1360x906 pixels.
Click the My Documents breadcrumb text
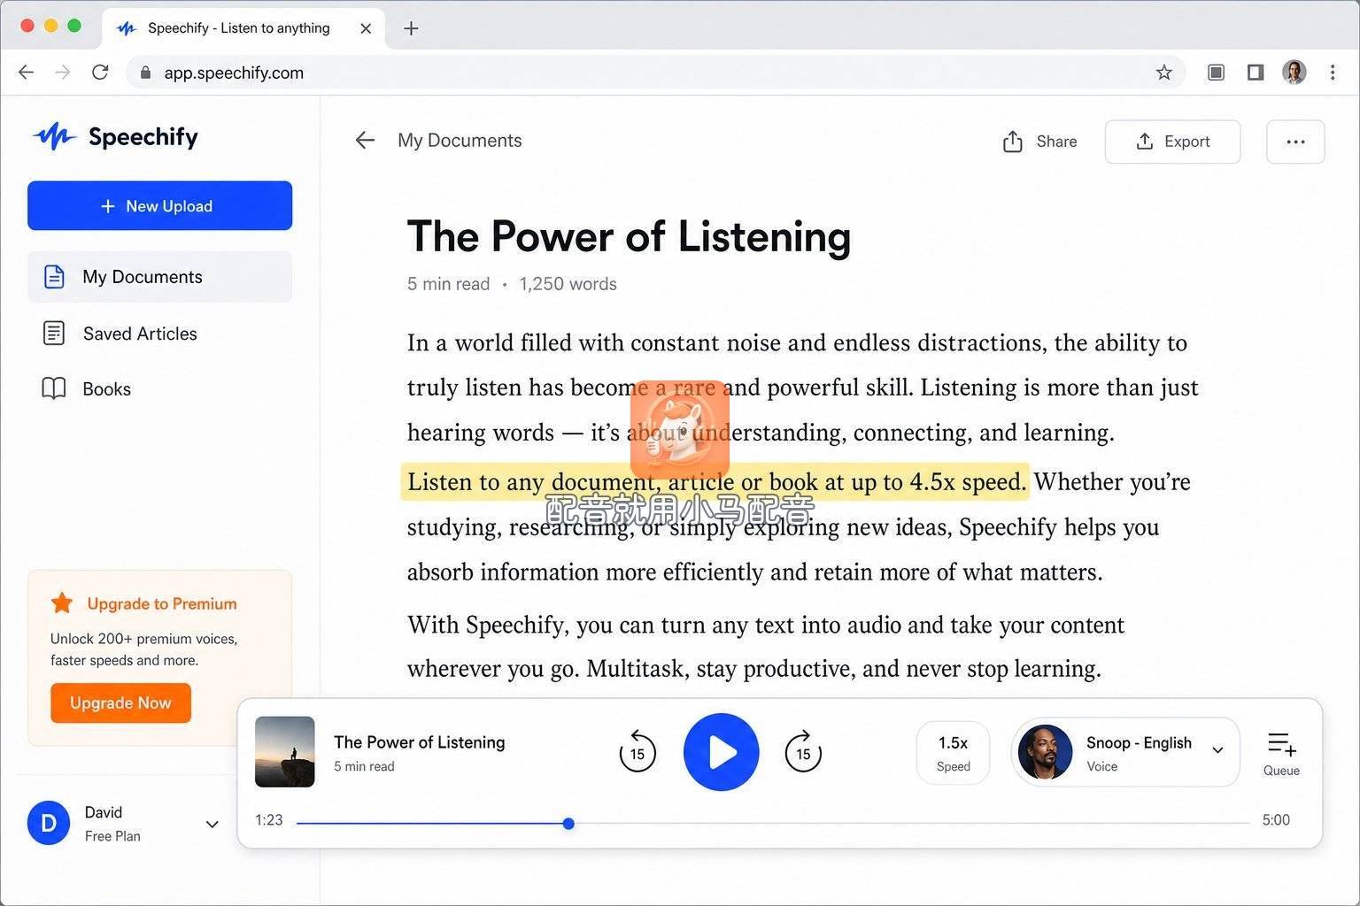coord(460,140)
